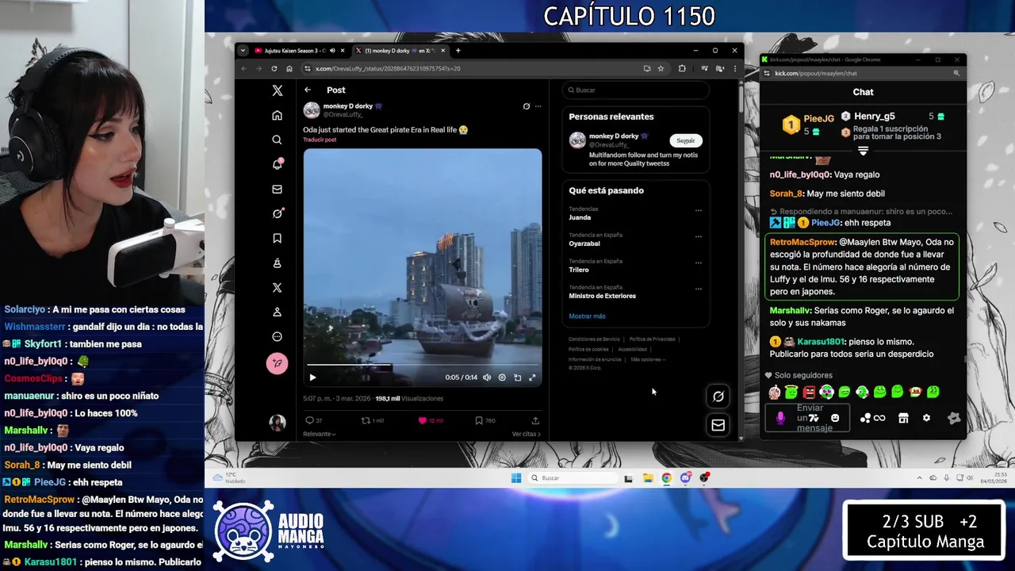Image resolution: width=1015 pixels, height=571 pixels.
Task: Open Communities icon in X sidebar
Action: coord(277,263)
